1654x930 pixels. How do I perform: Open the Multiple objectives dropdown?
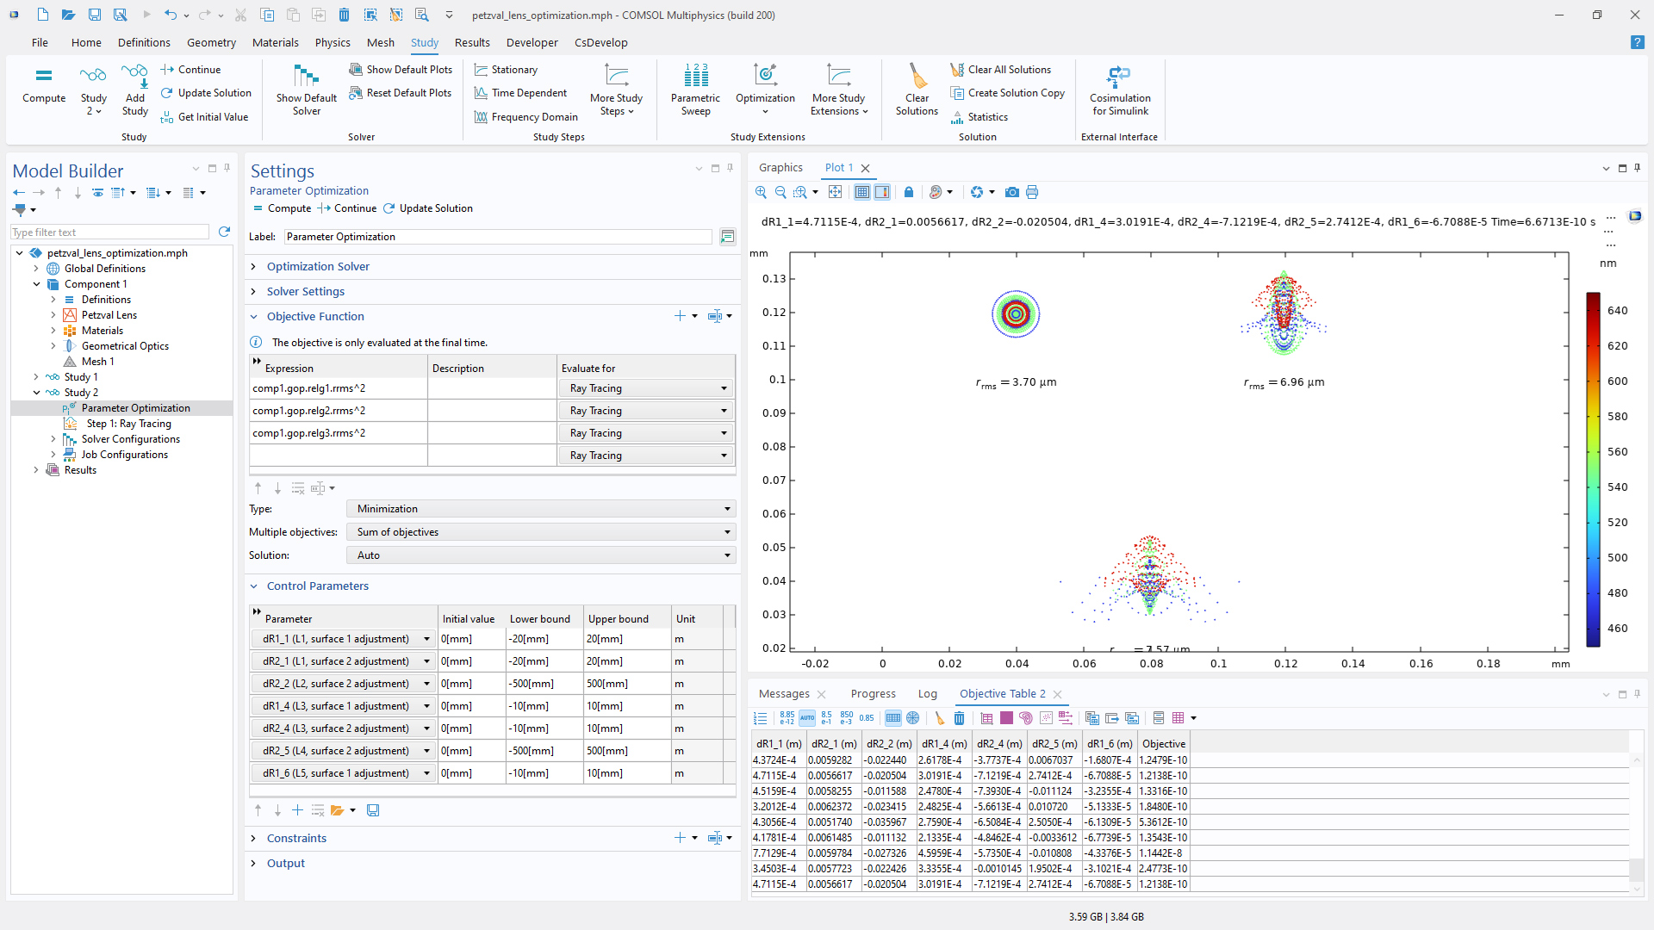(541, 532)
